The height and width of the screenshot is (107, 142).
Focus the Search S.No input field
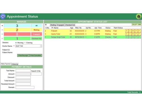[36, 74]
